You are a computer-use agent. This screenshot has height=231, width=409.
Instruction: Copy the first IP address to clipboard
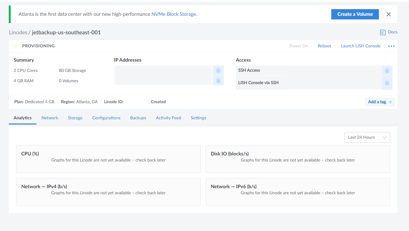(218, 70)
